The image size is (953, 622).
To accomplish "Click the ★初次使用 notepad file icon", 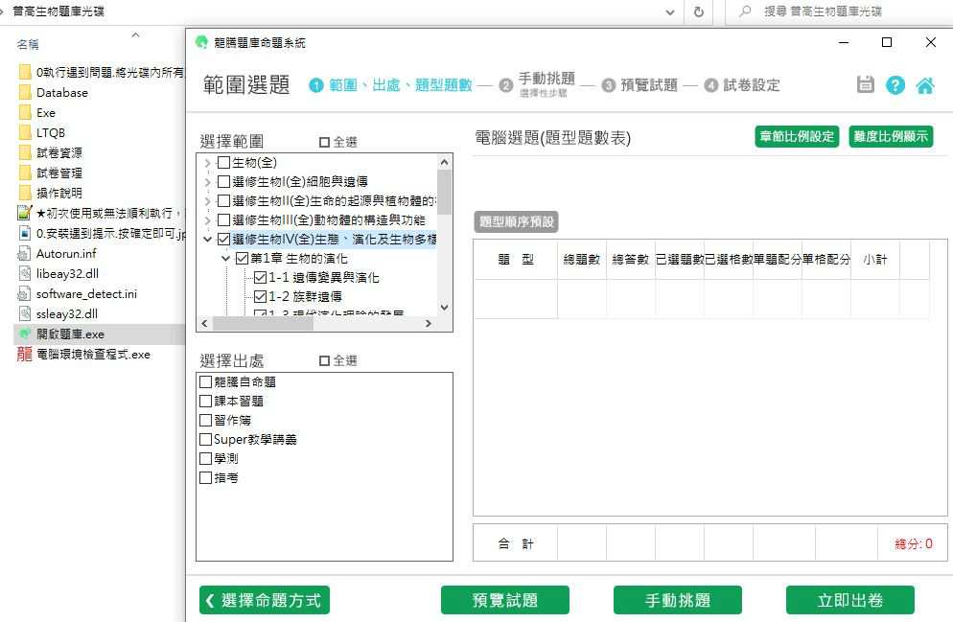I will pos(24,213).
